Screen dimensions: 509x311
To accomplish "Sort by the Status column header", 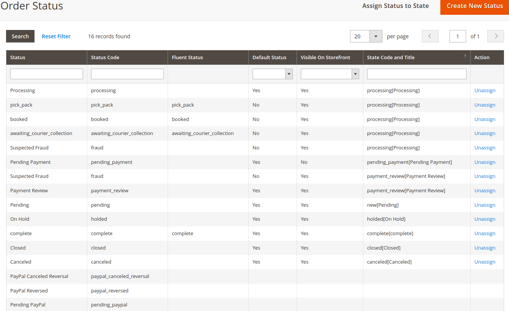I will 18,58.
